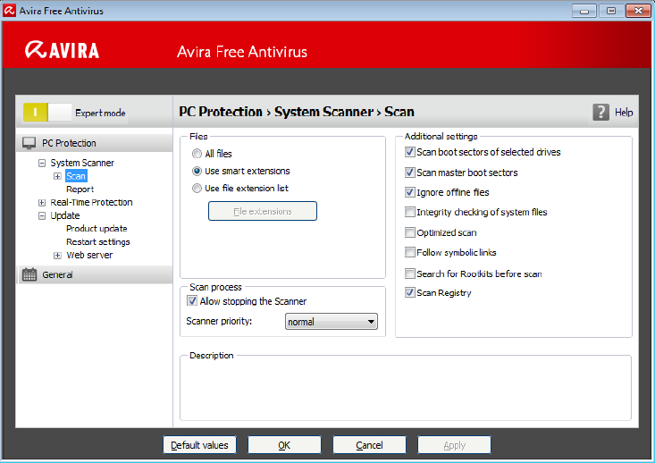The height and width of the screenshot is (463, 655).
Task: Uncheck Scan master boot sectors
Action: pyautogui.click(x=410, y=173)
